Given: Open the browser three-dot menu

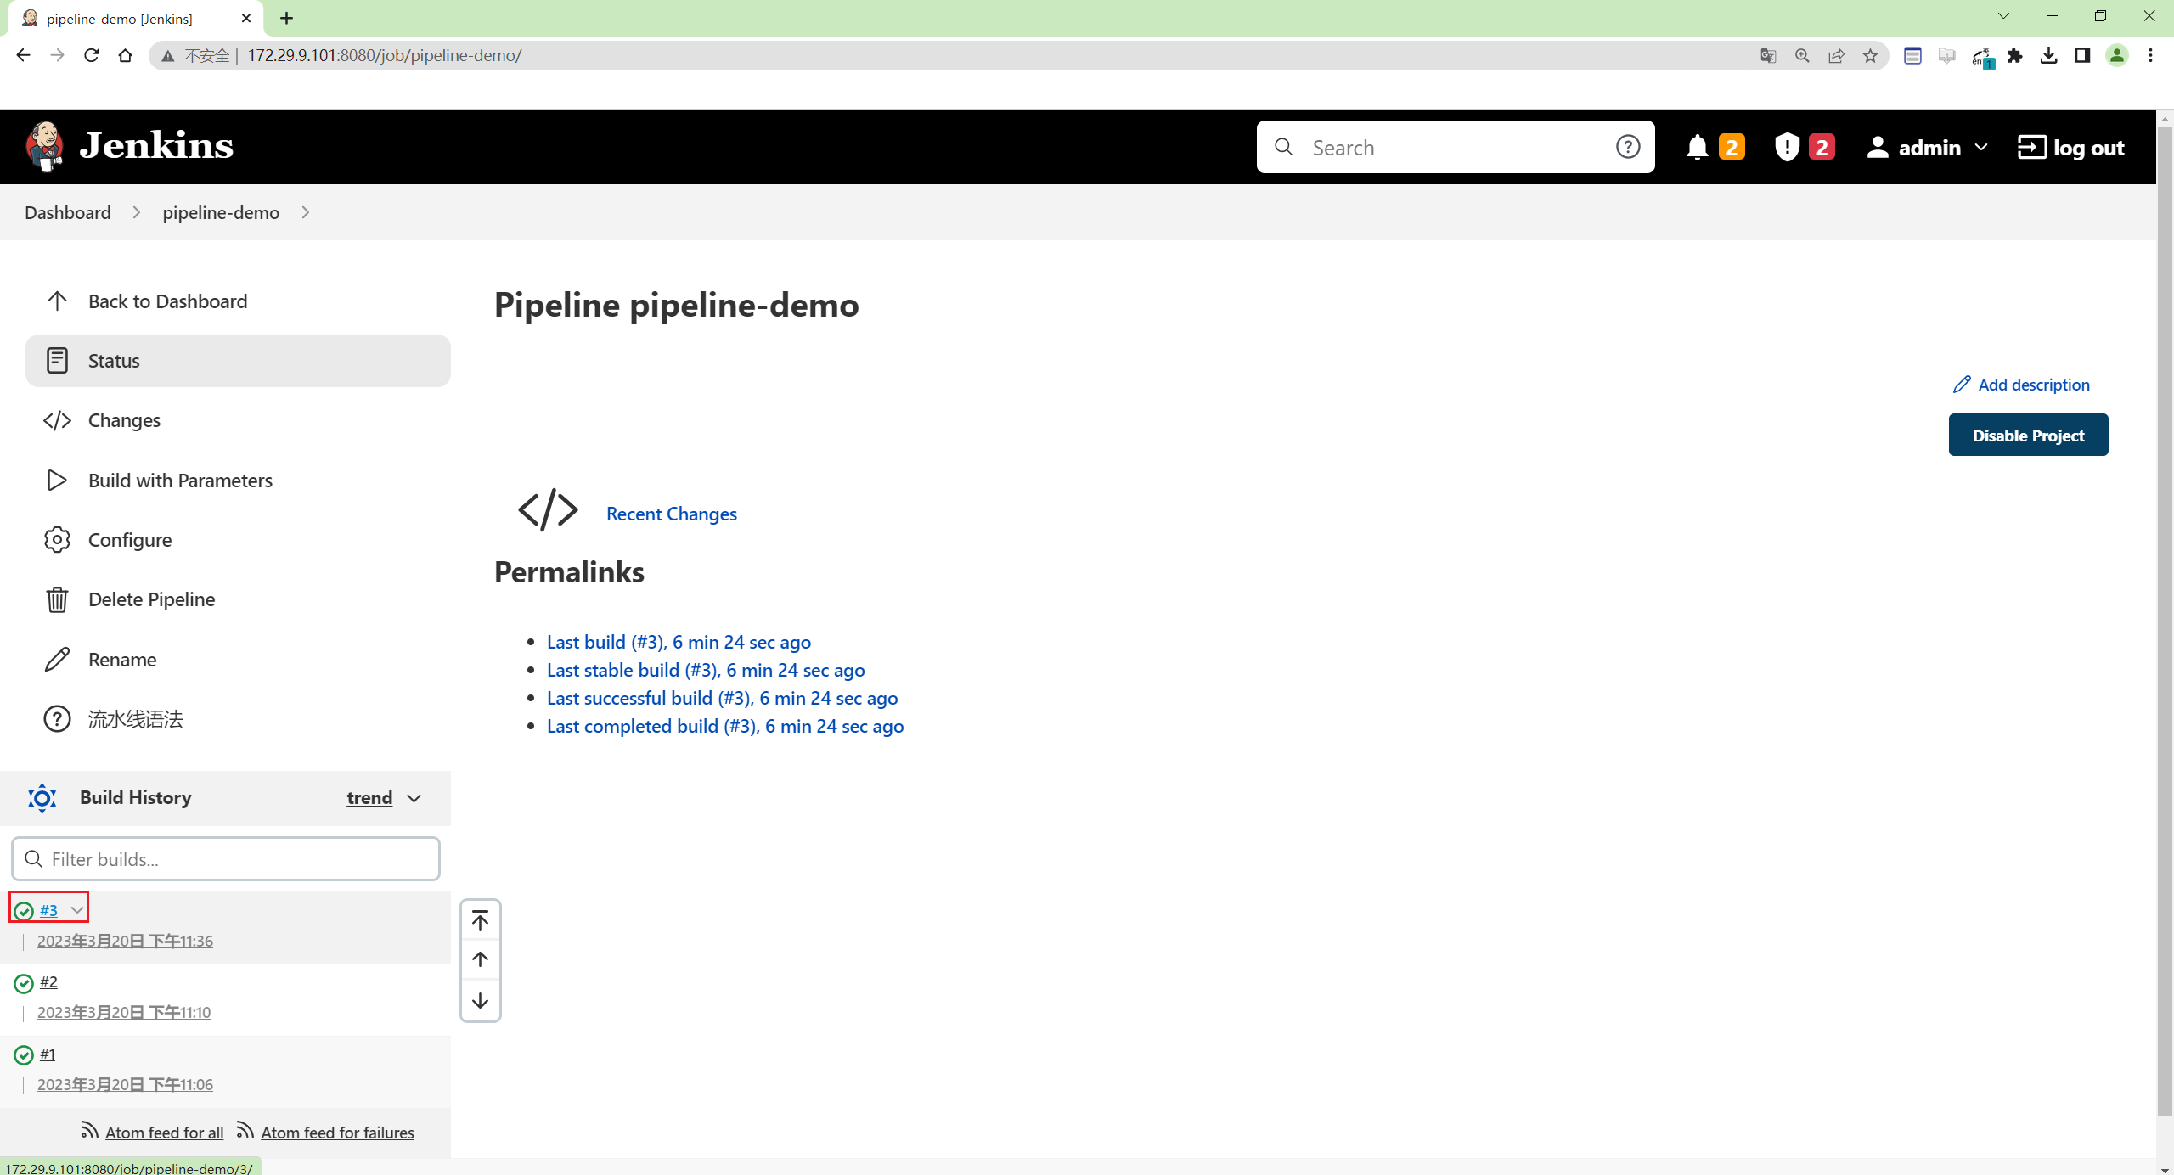Looking at the screenshot, I should click(2150, 55).
